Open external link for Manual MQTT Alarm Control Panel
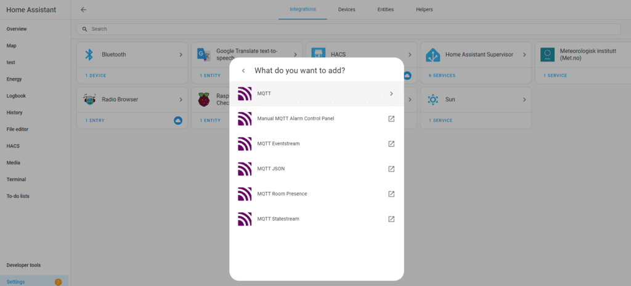Image resolution: width=631 pixels, height=286 pixels. coord(391,119)
